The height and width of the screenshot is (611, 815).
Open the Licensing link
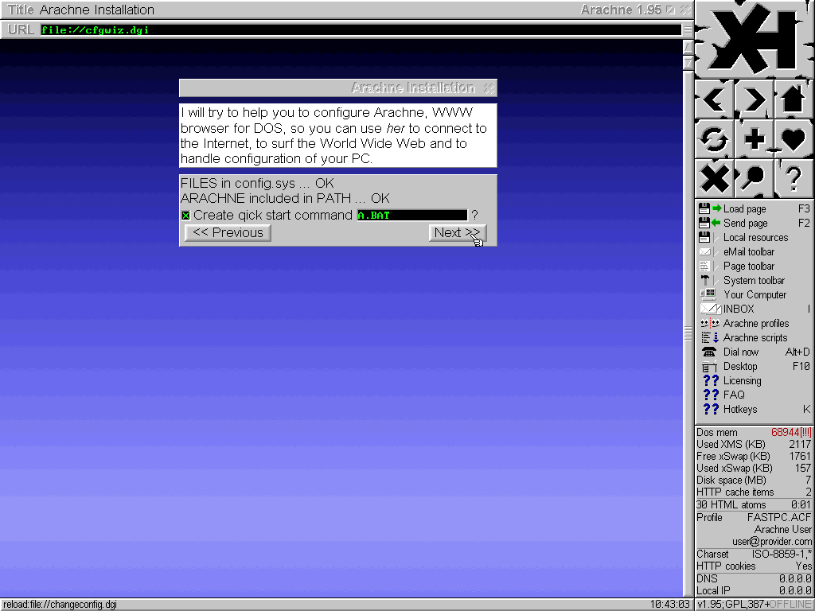tap(743, 381)
